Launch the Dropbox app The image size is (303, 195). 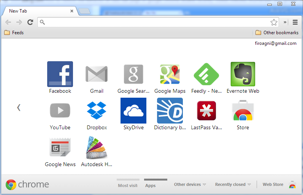[x=97, y=111]
